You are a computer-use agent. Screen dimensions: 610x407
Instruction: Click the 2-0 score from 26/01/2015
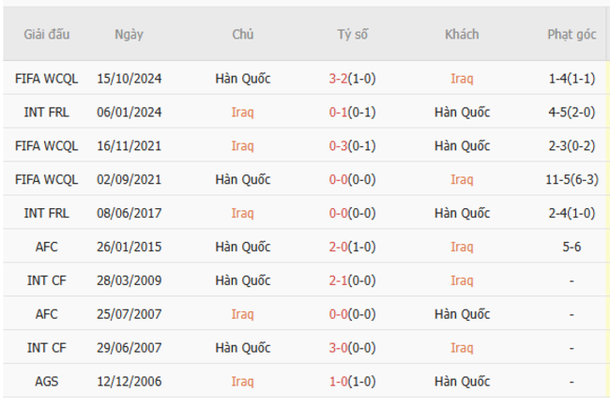click(x=339, y=248)
